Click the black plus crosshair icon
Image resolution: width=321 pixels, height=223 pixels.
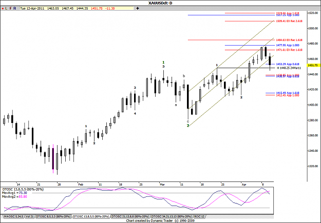point(138,8)
